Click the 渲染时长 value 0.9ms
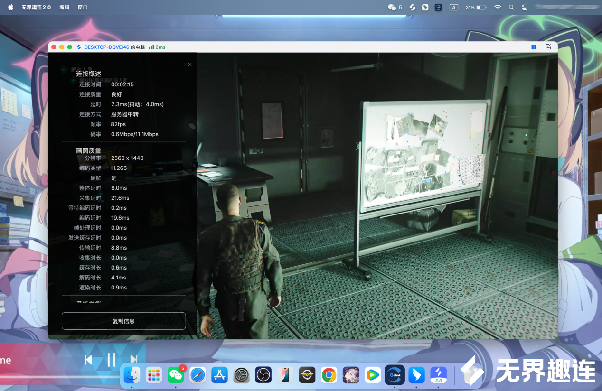Viewport: 602px width, 391px height. [119, 288]
